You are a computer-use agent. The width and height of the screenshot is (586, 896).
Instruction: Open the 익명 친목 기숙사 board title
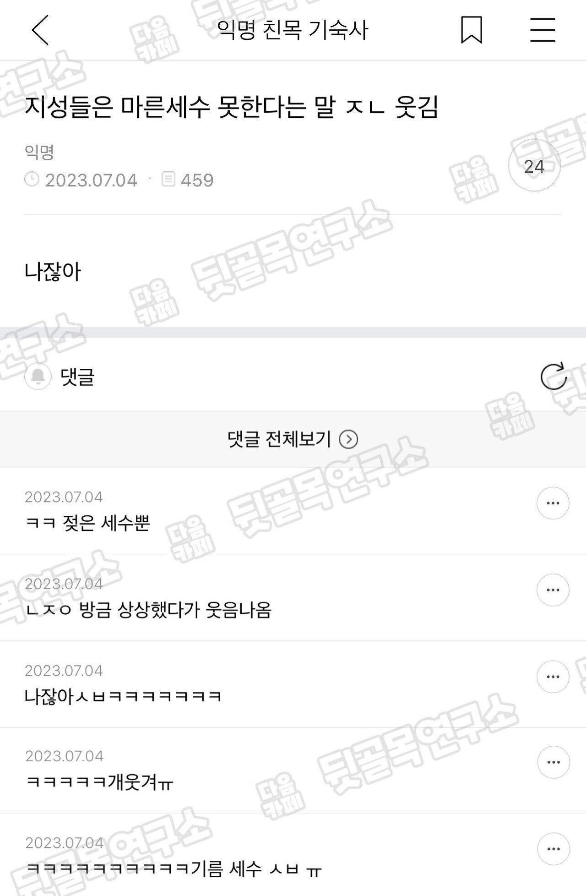coord(293,30)
